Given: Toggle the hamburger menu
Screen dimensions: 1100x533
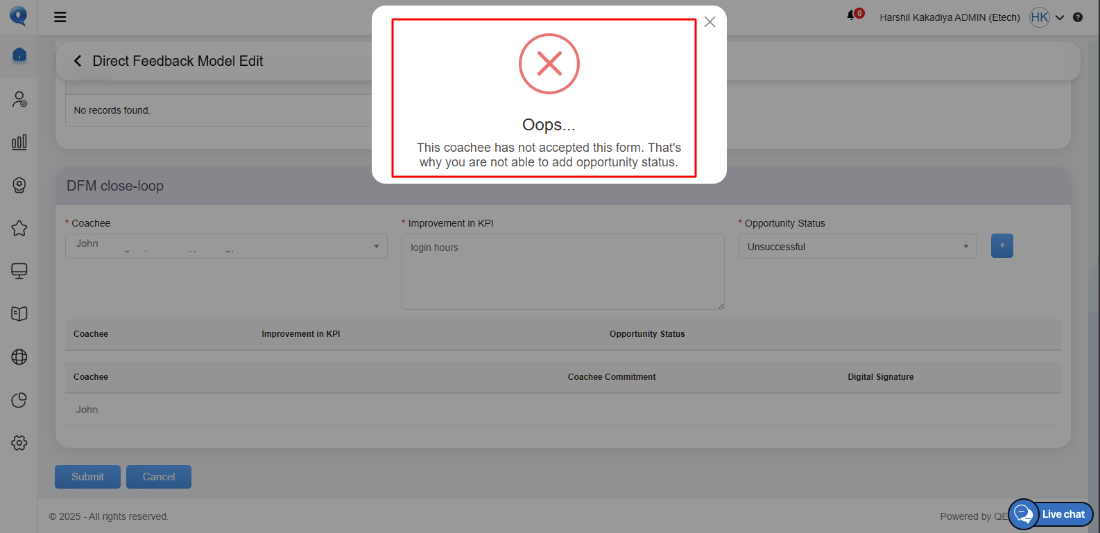Looking at the screenshot, I should [60, 17].
